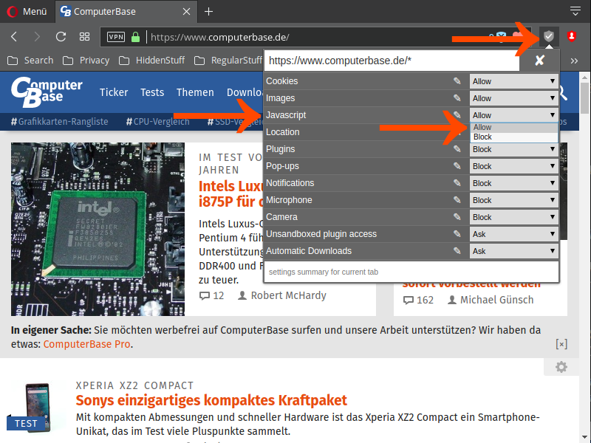Image resolution: width=591 pixels, height=443 pixels.
Task: Open the Intel chipset article thumbnail
Action: 98,229
